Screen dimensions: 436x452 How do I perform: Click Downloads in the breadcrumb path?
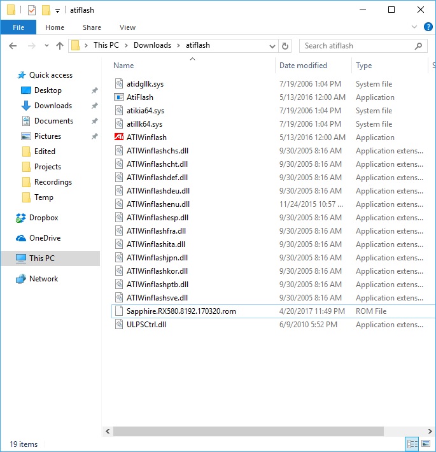152,45
